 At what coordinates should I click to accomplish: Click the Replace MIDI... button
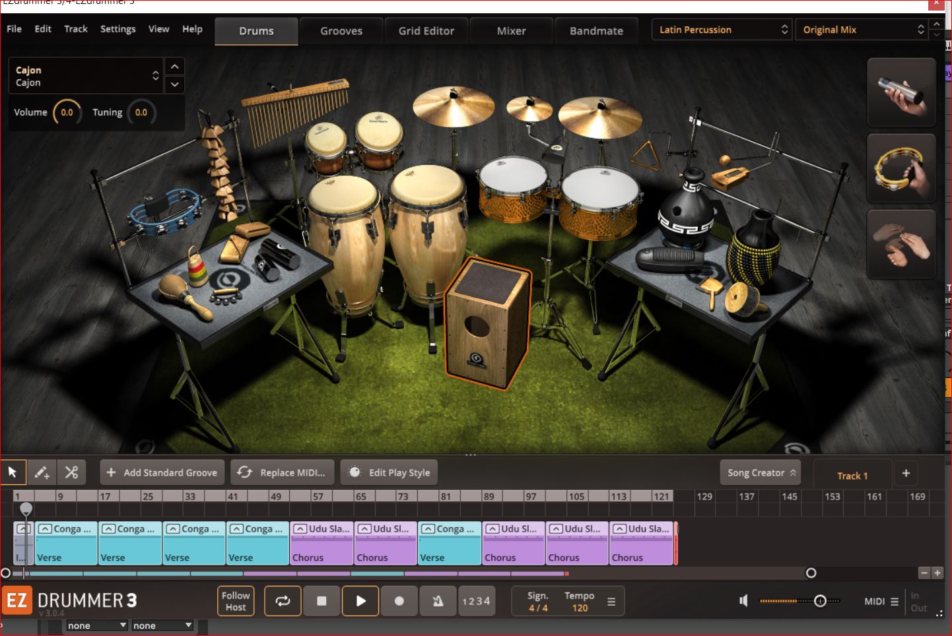click(283, 472)
